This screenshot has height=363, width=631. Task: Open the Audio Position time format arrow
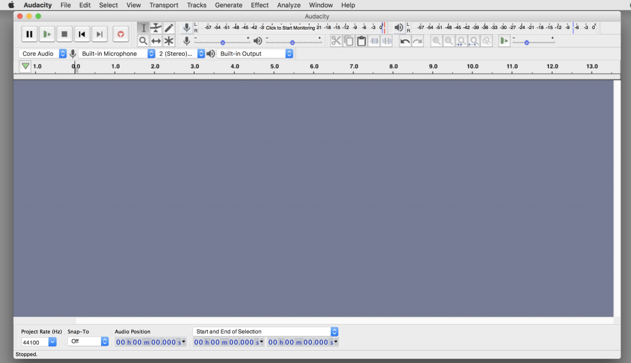(184, 342)
